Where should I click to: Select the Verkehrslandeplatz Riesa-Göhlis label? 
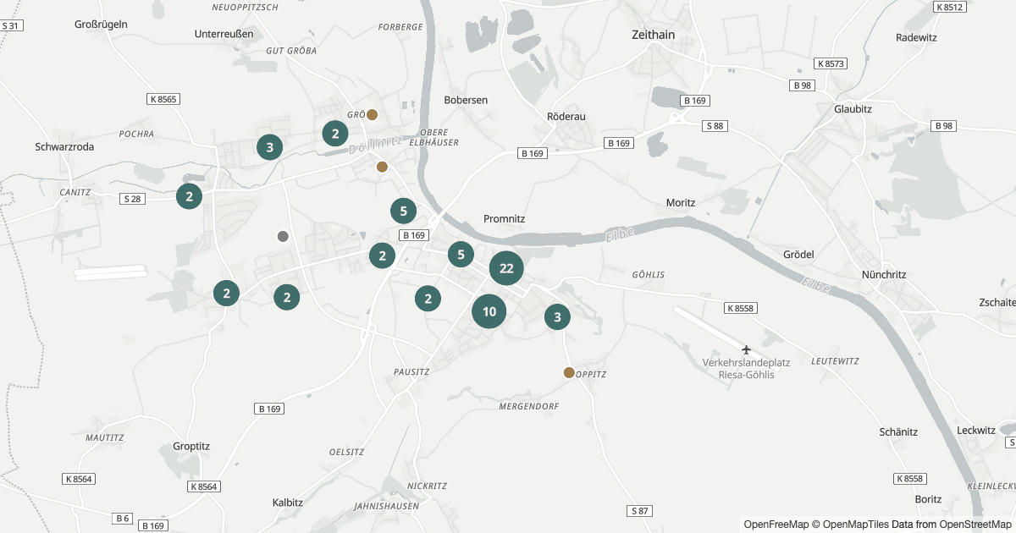pos(746,368)
